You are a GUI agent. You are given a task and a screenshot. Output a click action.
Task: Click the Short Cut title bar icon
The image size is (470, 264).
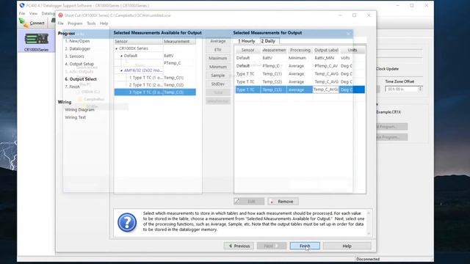[x=60, y=15]
